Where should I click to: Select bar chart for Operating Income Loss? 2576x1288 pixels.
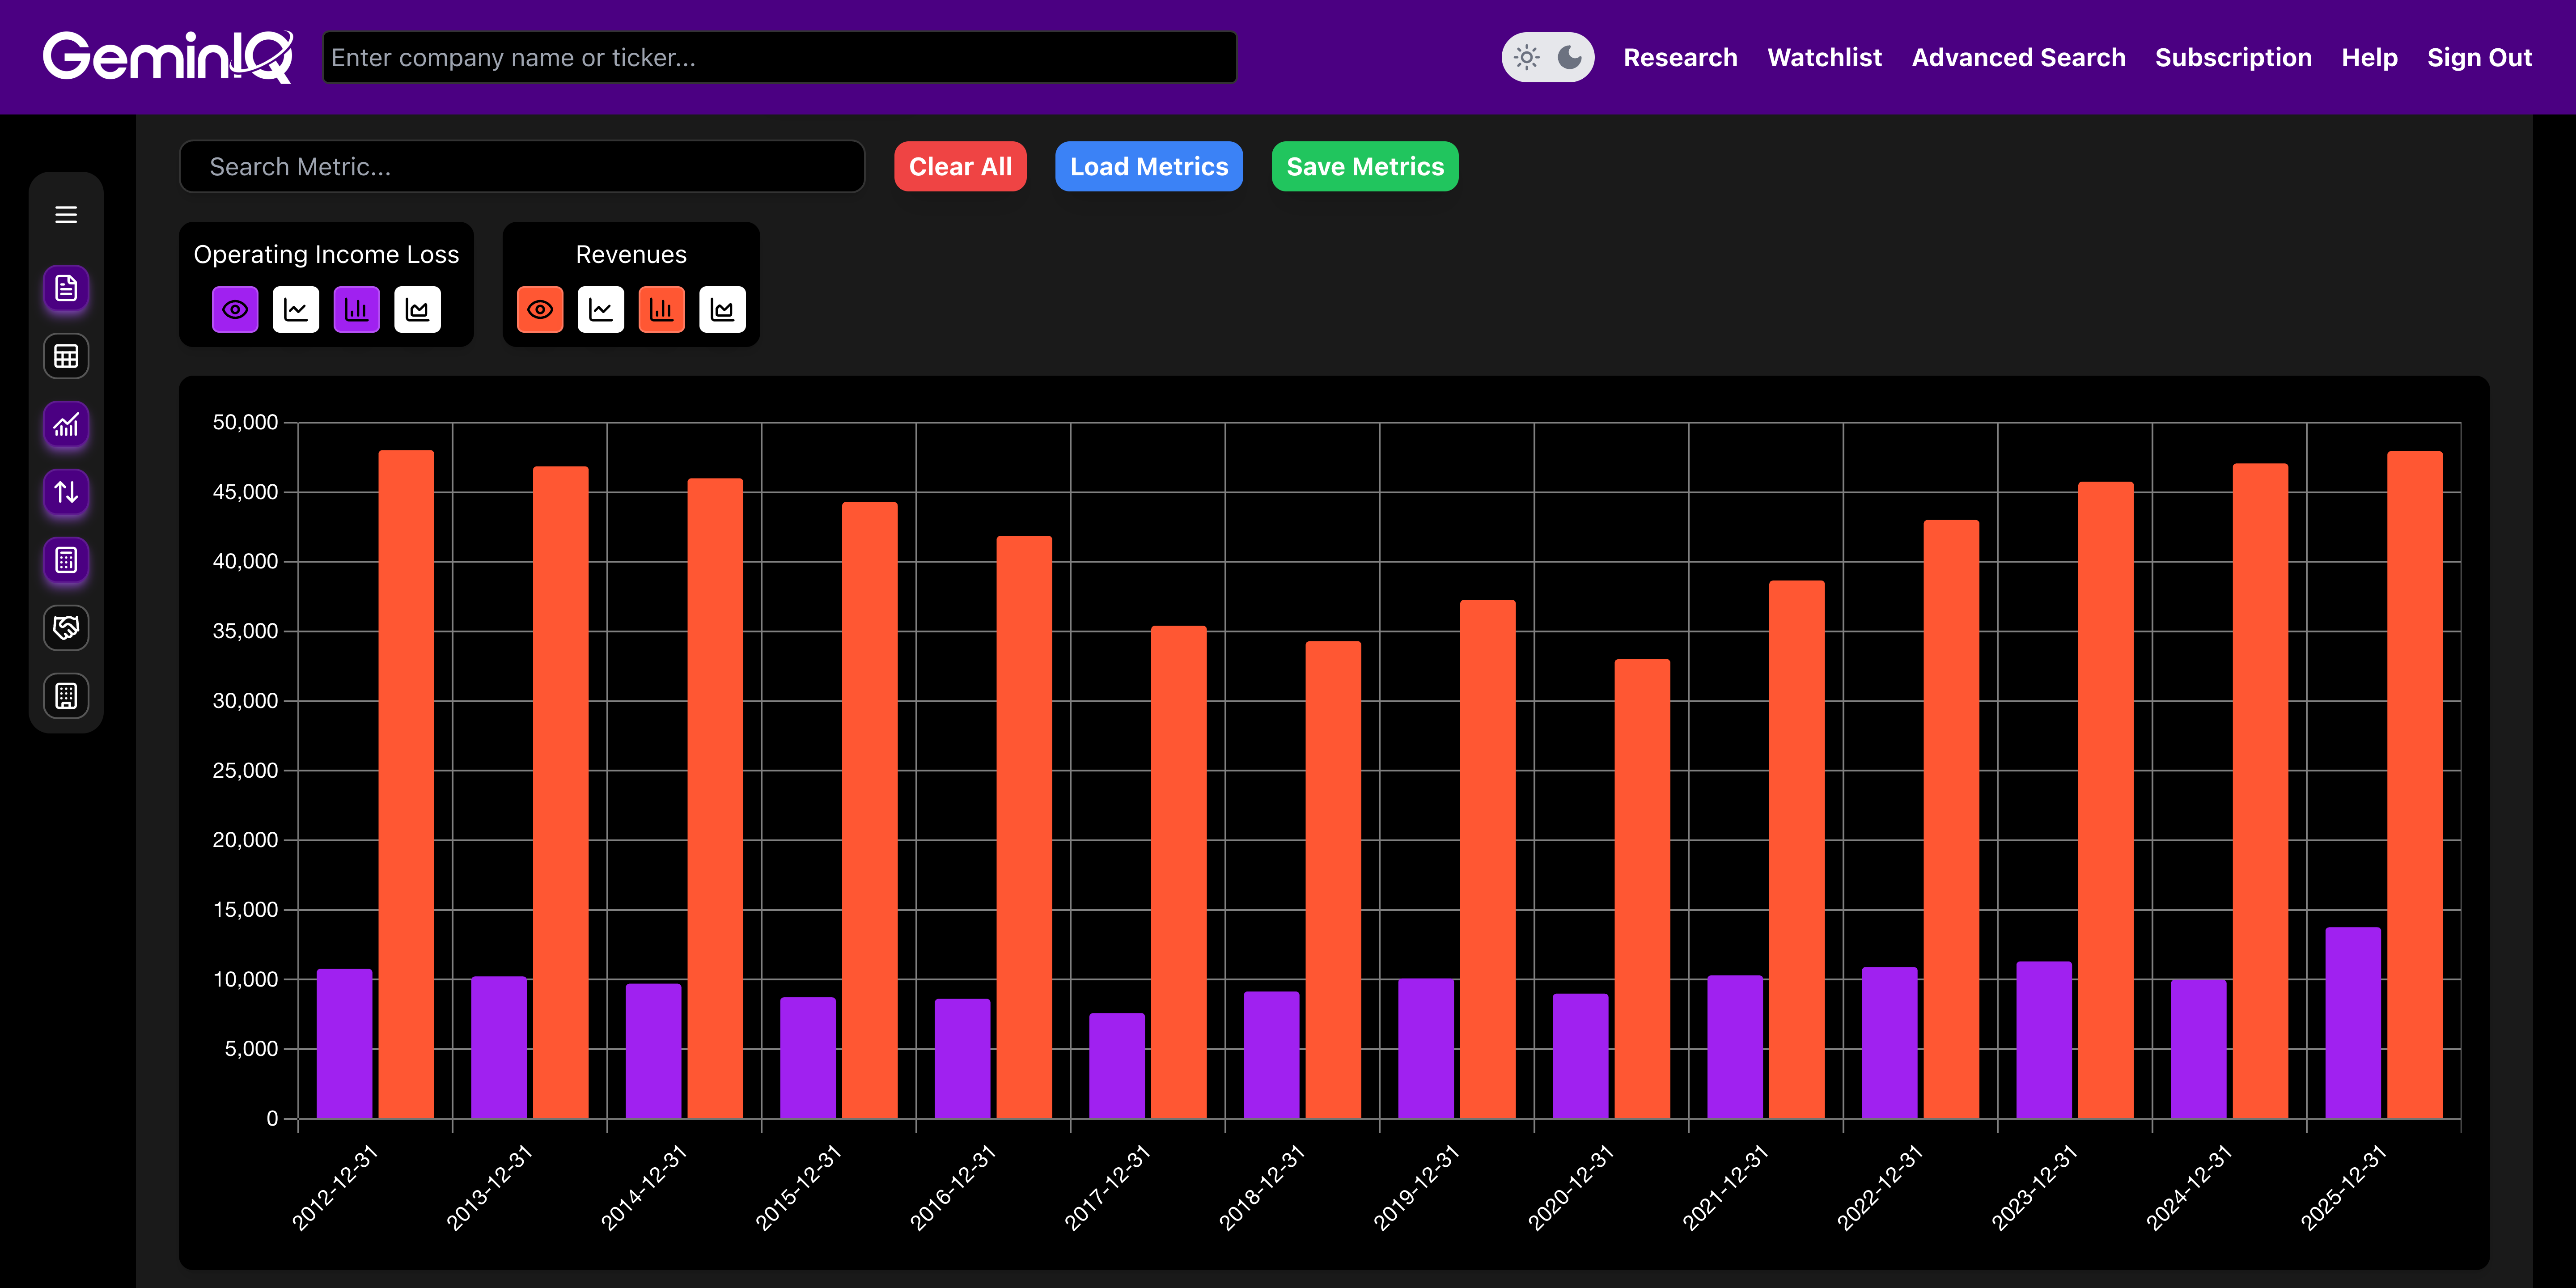[x=357, y=310]
